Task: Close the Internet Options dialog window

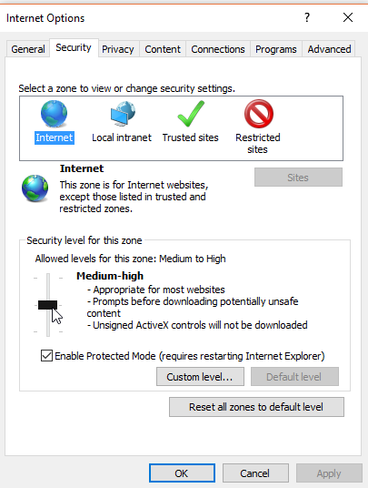Action: click(x=348, y=17)
